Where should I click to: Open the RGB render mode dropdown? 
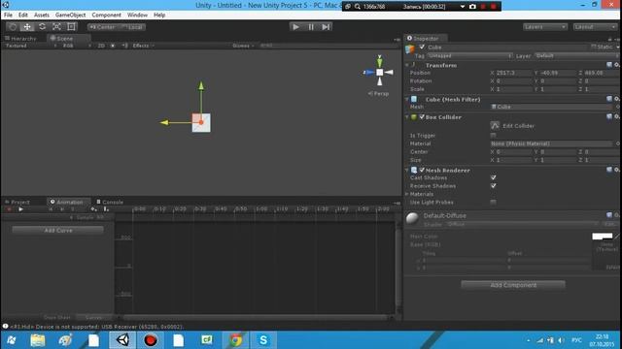click(76, 46)
